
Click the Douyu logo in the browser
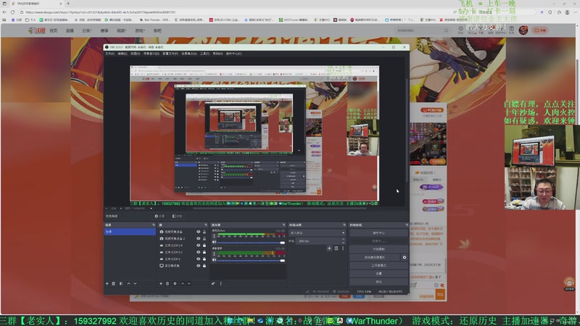(x=37, y=30)
